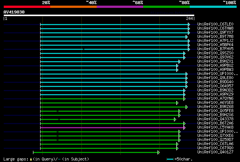Select the UniRef100_O64957 label

[x=215, y=86]
